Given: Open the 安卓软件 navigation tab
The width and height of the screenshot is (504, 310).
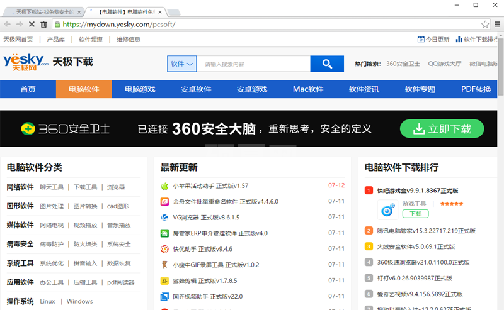Looking at the screenshot, I should [x=196, y=89].
